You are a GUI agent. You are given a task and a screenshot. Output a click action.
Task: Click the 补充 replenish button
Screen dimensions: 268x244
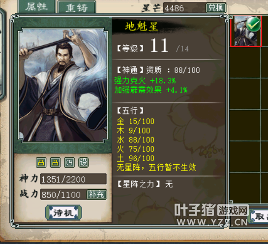(97, 194)
